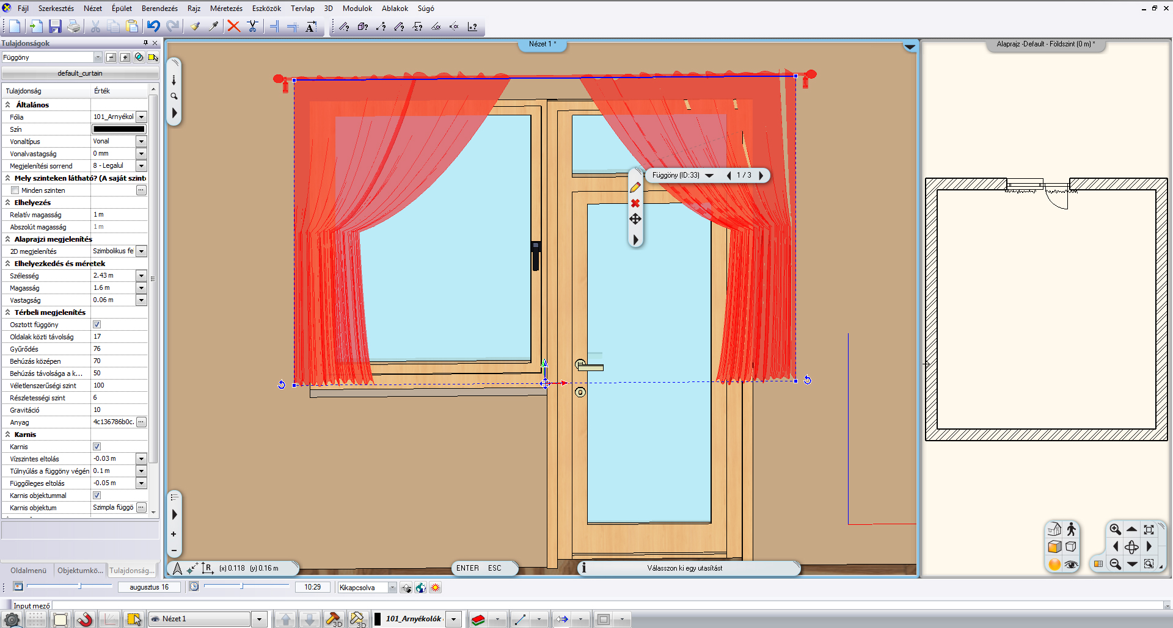Select the eyedropper pick-properties tool

click(213, 26)
